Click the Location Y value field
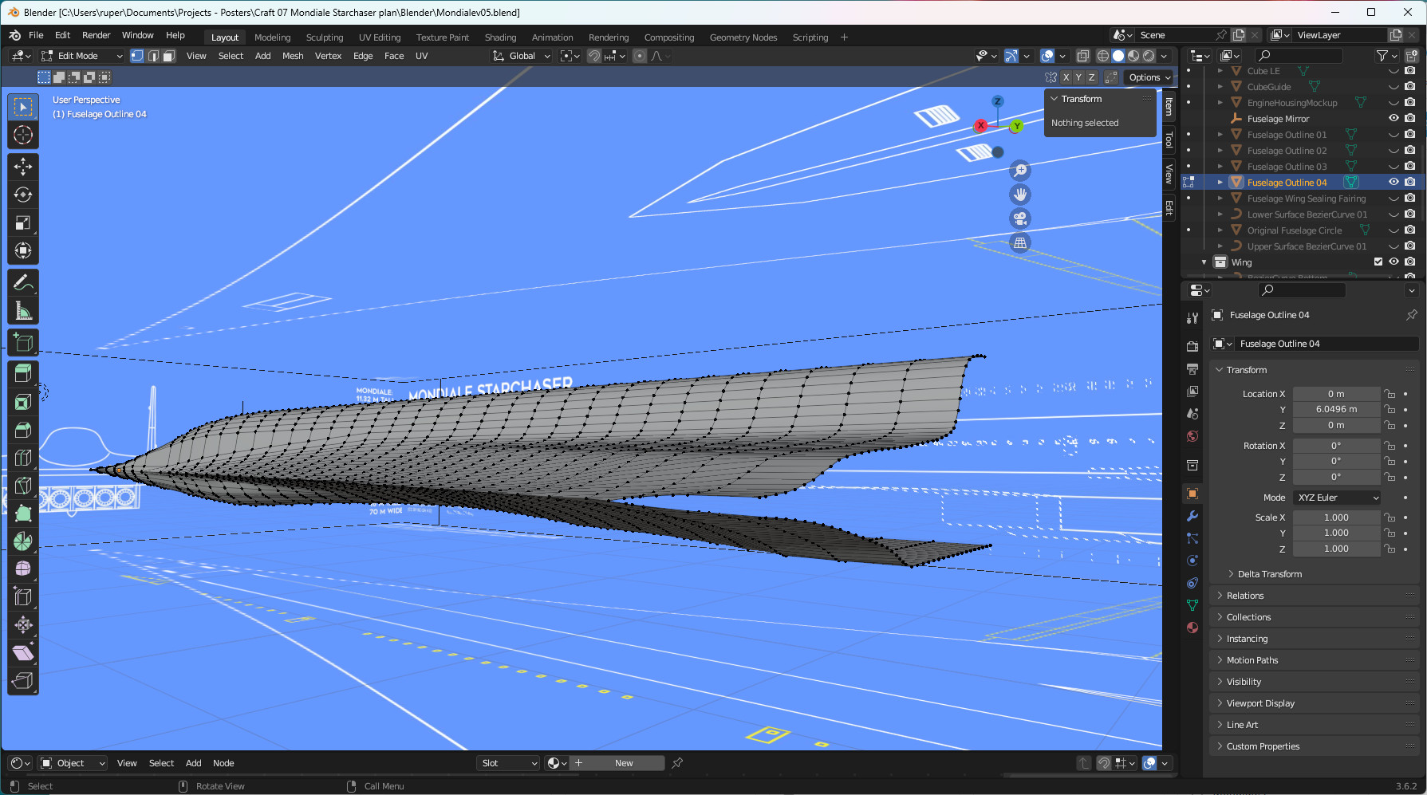The height and width of the screenshot is (795, 1427). (x=1336, y=409)
